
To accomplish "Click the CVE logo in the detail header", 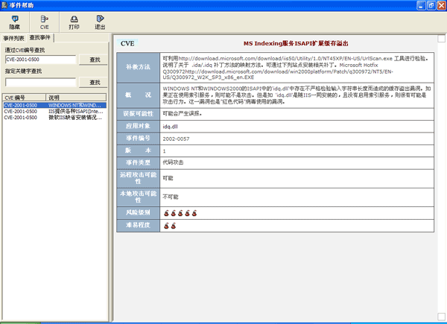I will pyautogui.click(x=127, y=44).
